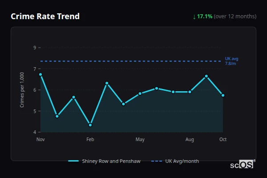Click the '4' y-axis tick label

coord(35,132)
